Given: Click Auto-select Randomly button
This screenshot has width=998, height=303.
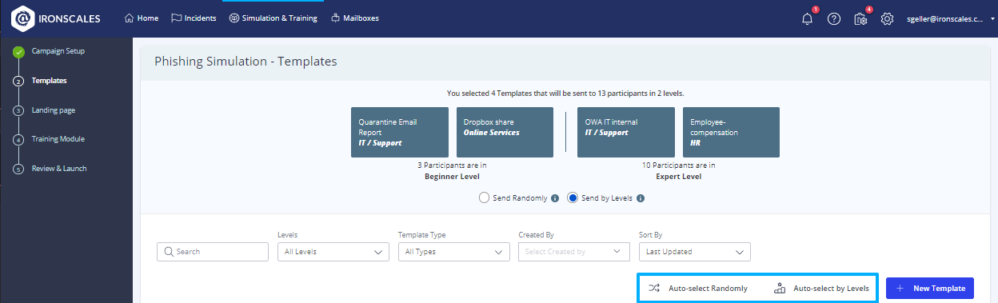Looking at the screenshot, I should pos(698,288).
